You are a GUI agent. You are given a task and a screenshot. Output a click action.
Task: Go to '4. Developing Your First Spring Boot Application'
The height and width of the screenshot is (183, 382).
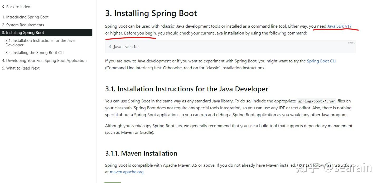44,60
